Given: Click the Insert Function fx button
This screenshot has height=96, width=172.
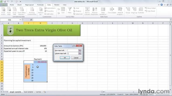Looking at the screenshot, I should (31, 20).
